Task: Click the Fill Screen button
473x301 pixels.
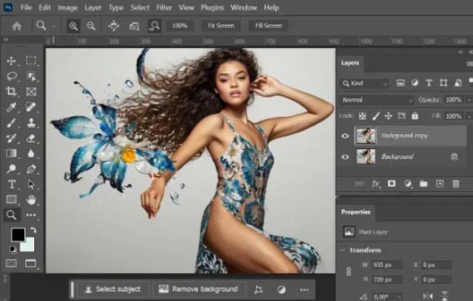Action: (268, 26)
